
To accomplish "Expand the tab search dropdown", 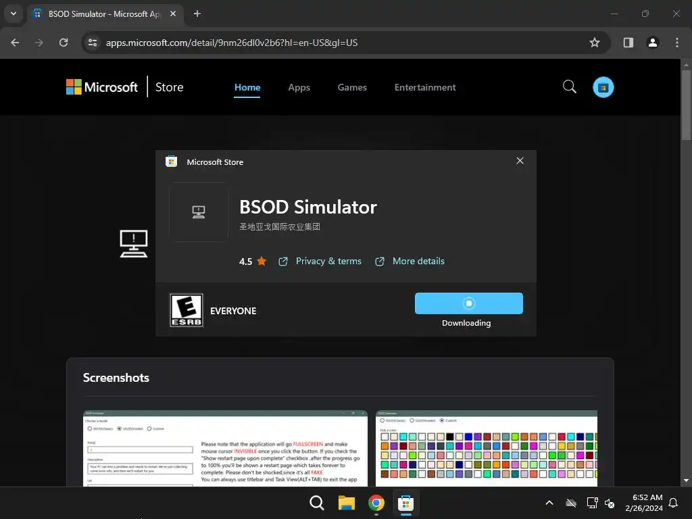I will tap(14, 14).
